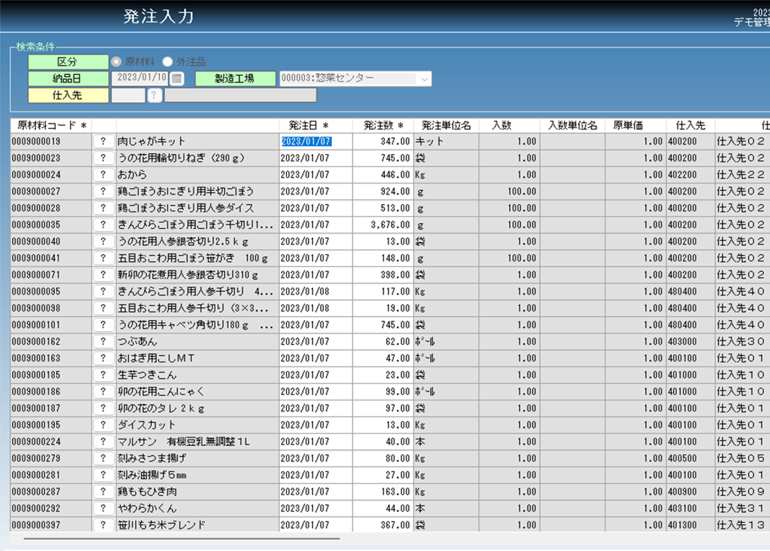
Task: Click order quantity 148.00 cell
Action: pos(383,258)
